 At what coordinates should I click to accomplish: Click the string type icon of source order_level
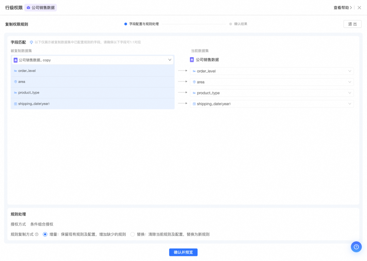[15, 71]
